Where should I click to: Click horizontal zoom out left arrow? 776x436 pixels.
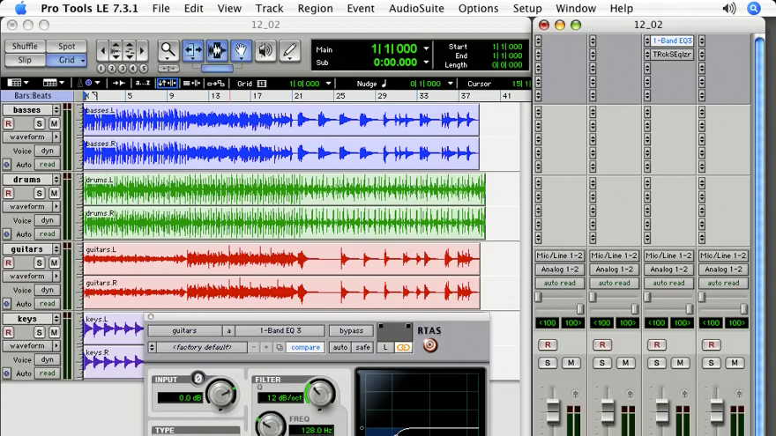[102, 50]
